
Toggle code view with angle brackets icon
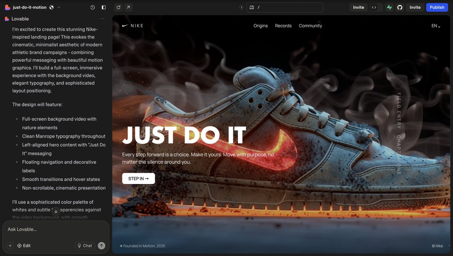coord(374,7)
